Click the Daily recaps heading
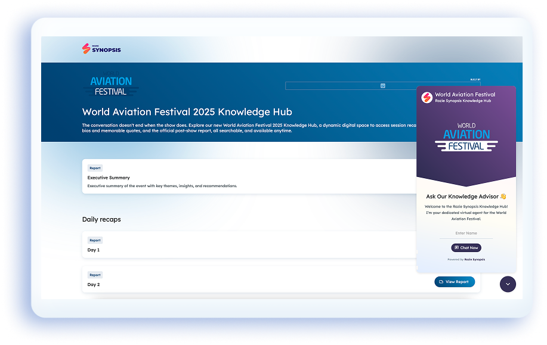 point(101,219)
